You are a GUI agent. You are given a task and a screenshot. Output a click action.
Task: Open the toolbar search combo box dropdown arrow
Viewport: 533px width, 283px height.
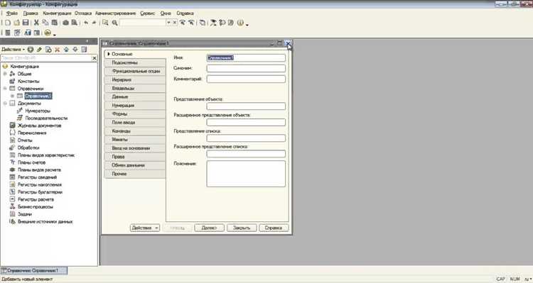[168, 23]
